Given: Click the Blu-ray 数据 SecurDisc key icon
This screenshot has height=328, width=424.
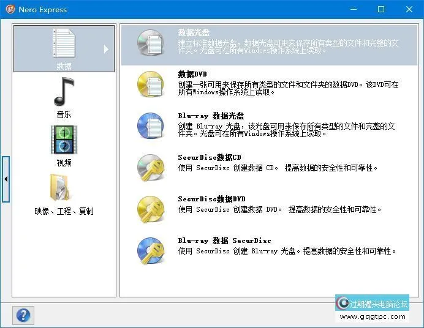Looking at the screenshot, I should pos(151,251).
